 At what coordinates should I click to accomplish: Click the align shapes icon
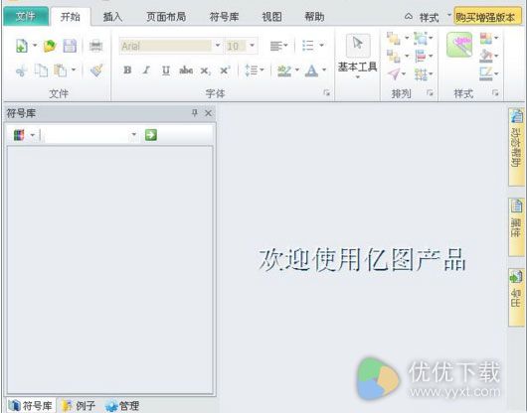point(421,56)
